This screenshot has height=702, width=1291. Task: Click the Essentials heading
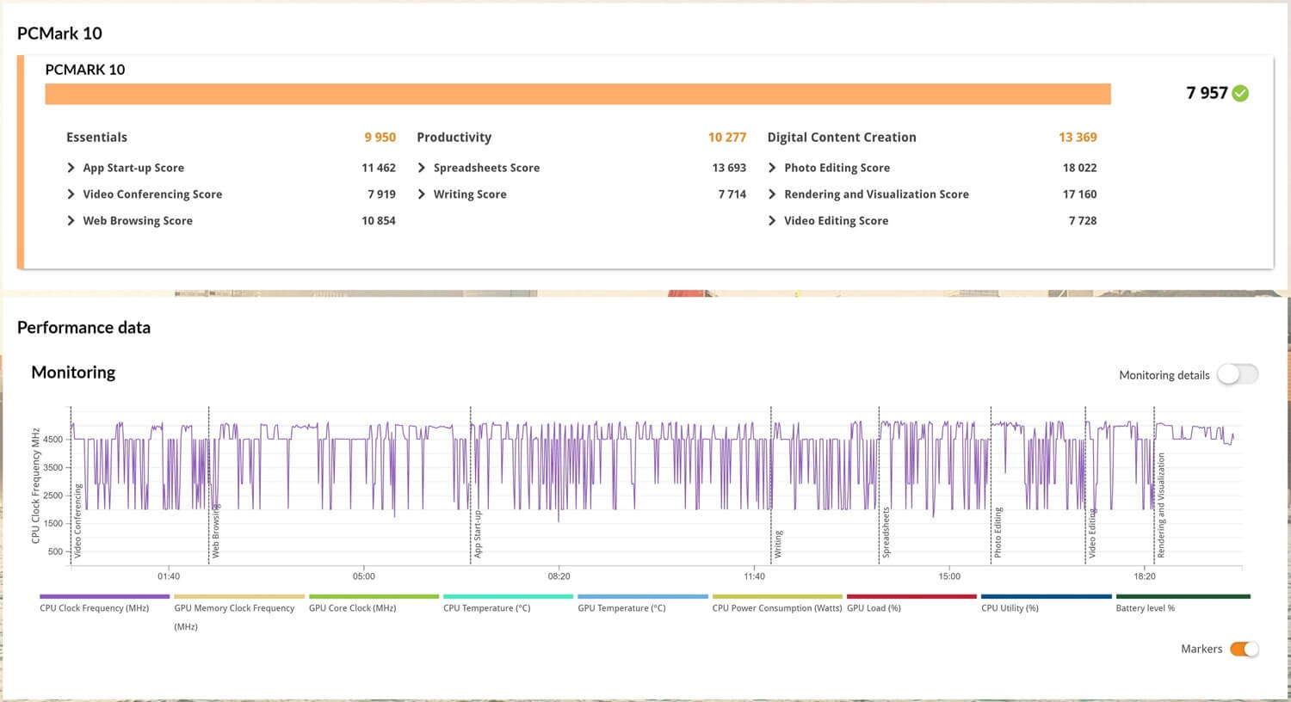(96, 137)
